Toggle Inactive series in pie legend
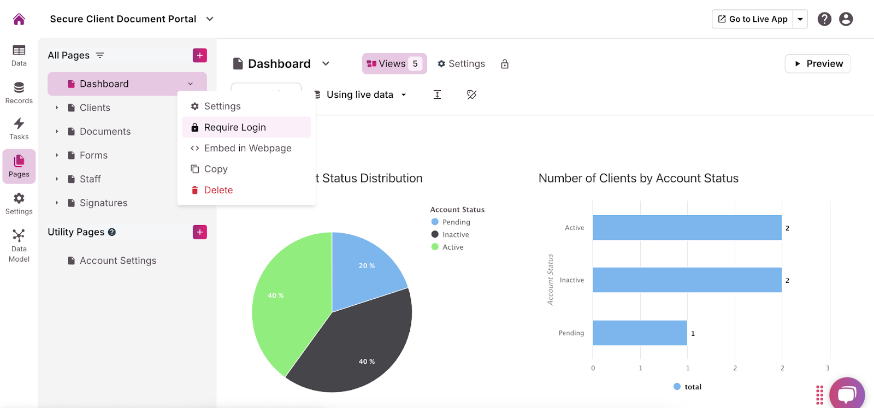Image resolution: width=874 pixels, height=408 pixels. (455, 234)
